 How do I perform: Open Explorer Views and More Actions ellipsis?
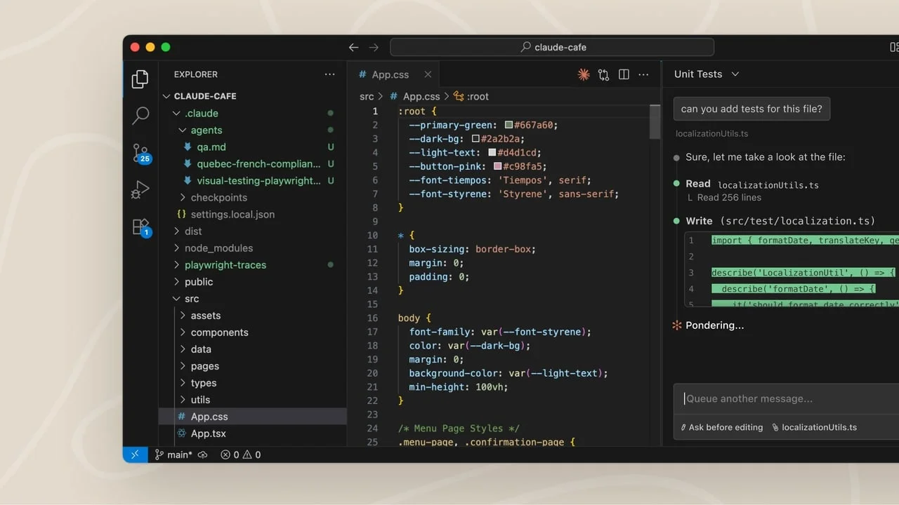coord(329,74)
